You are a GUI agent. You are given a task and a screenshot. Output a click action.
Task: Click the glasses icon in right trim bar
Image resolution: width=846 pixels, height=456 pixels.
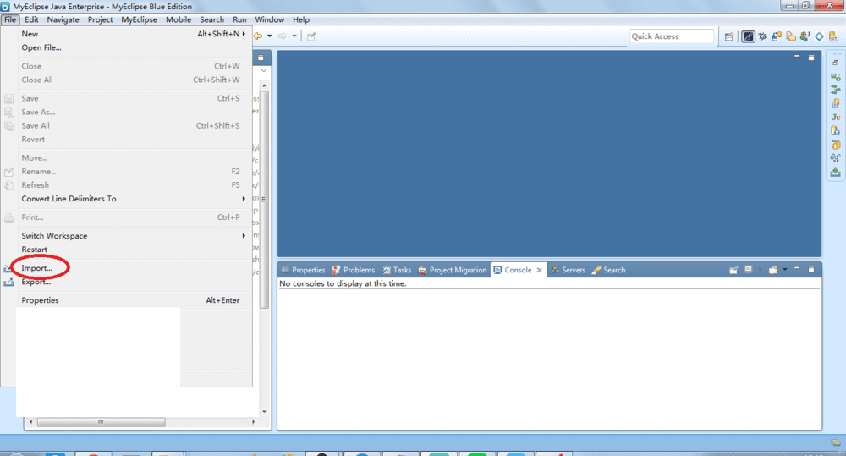pos(835,157)
